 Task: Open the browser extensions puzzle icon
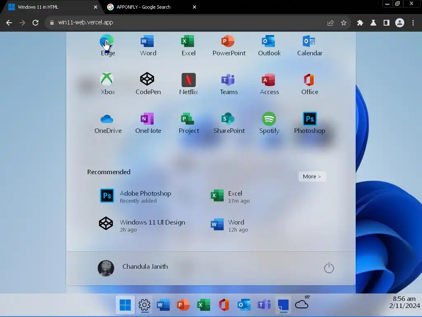[x=360, y=23]
